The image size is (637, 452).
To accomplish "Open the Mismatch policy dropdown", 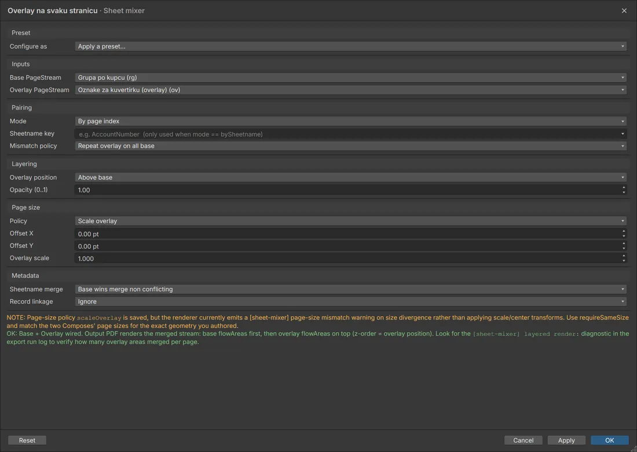I will (350, 146).
